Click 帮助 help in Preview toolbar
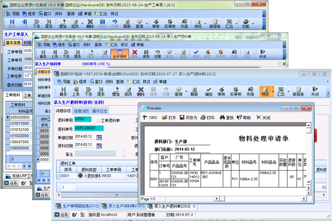333x222 pixels. 244,117
